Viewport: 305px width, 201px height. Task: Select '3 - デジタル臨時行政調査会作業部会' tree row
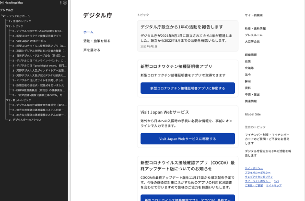(x=39, y=105)
